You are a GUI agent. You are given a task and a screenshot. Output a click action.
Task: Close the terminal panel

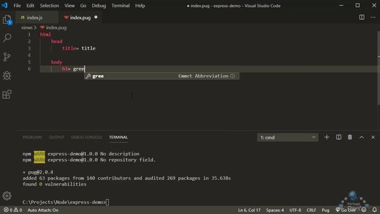[x=373, y=137]
